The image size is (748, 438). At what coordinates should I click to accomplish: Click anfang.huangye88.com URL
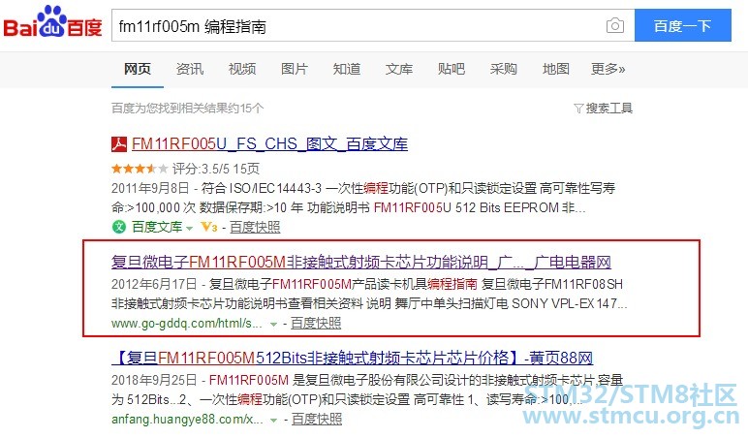187,419
